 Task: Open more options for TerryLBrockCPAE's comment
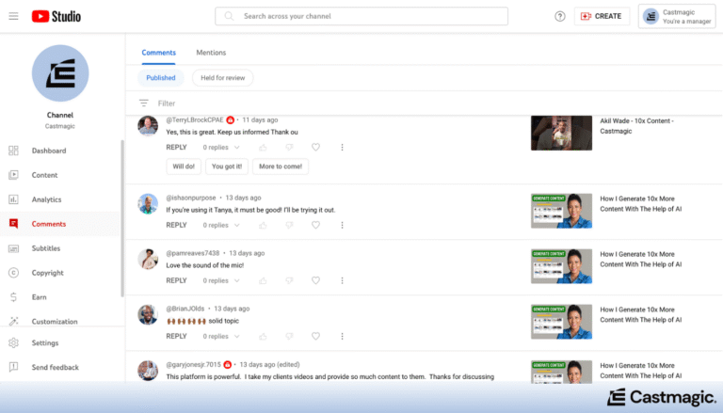click(x=342, y=147)
